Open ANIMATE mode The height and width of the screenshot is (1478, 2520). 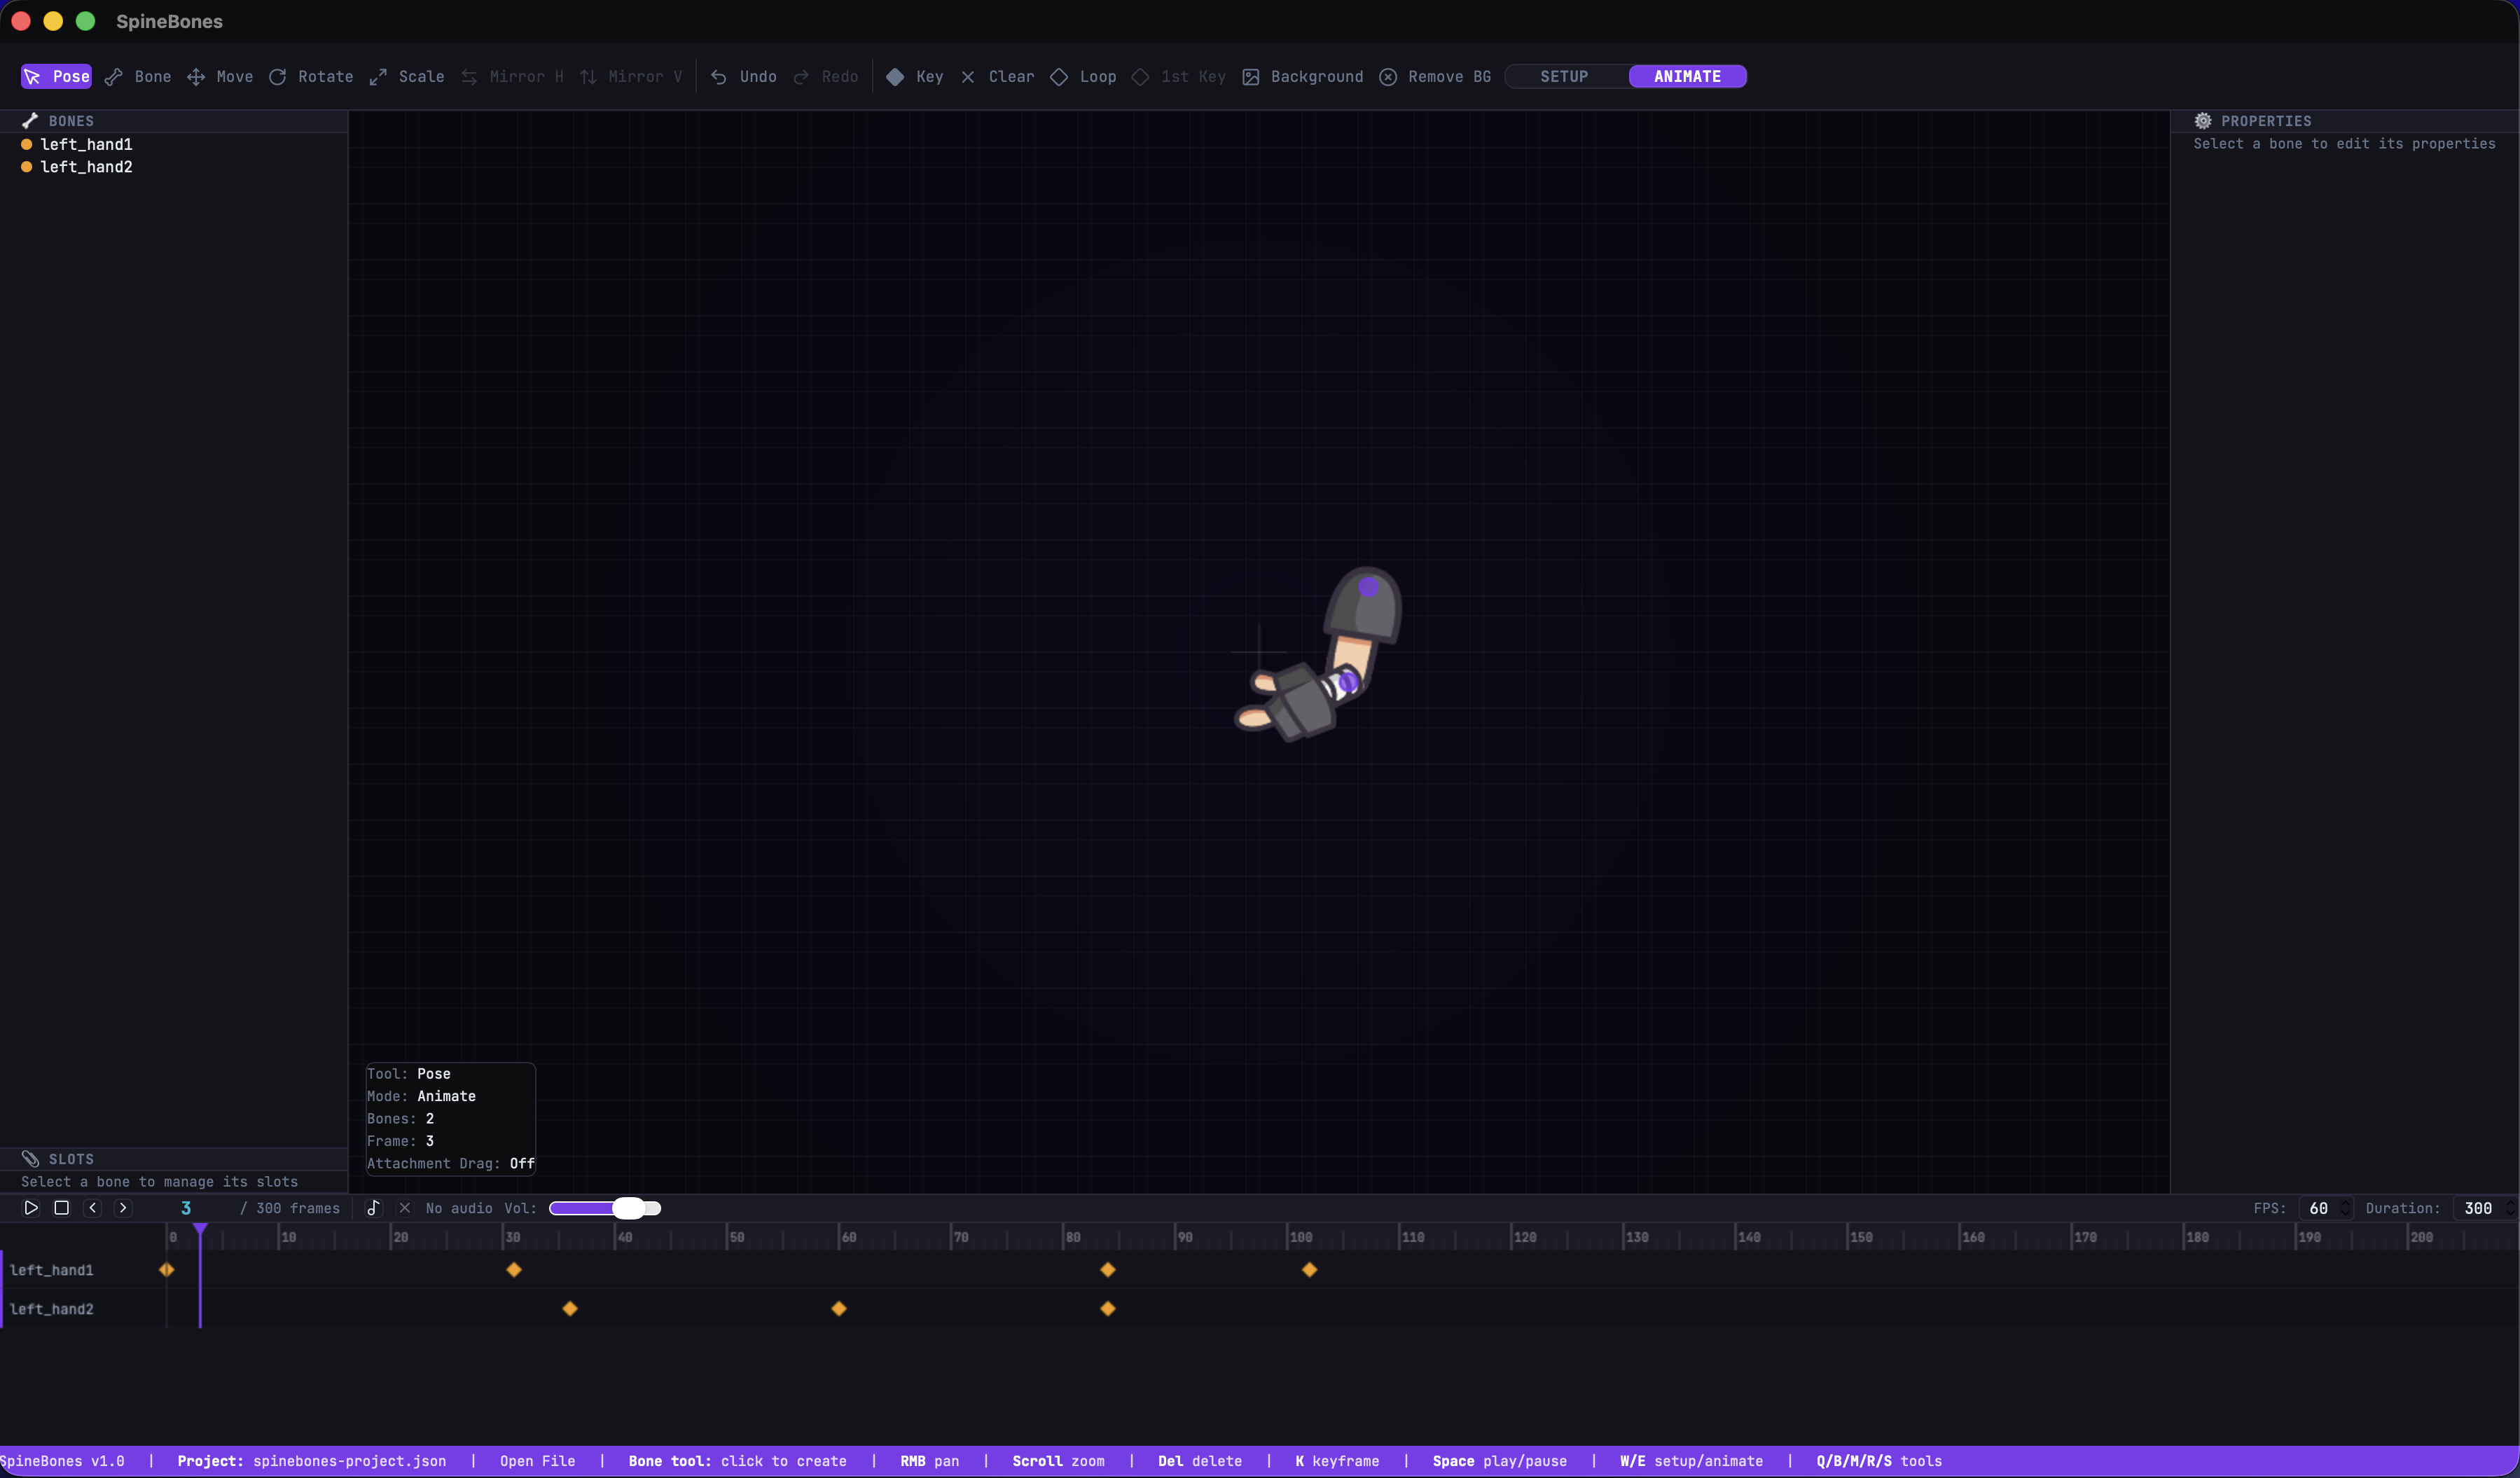pyautogui.click(x=1686, y=76)
